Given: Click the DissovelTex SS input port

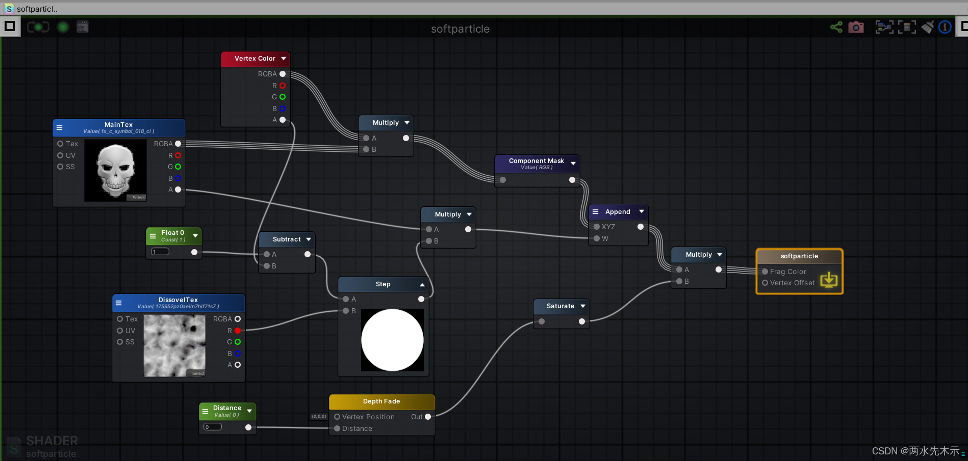Looking at the screenshot, I should (x=120, y=342).
